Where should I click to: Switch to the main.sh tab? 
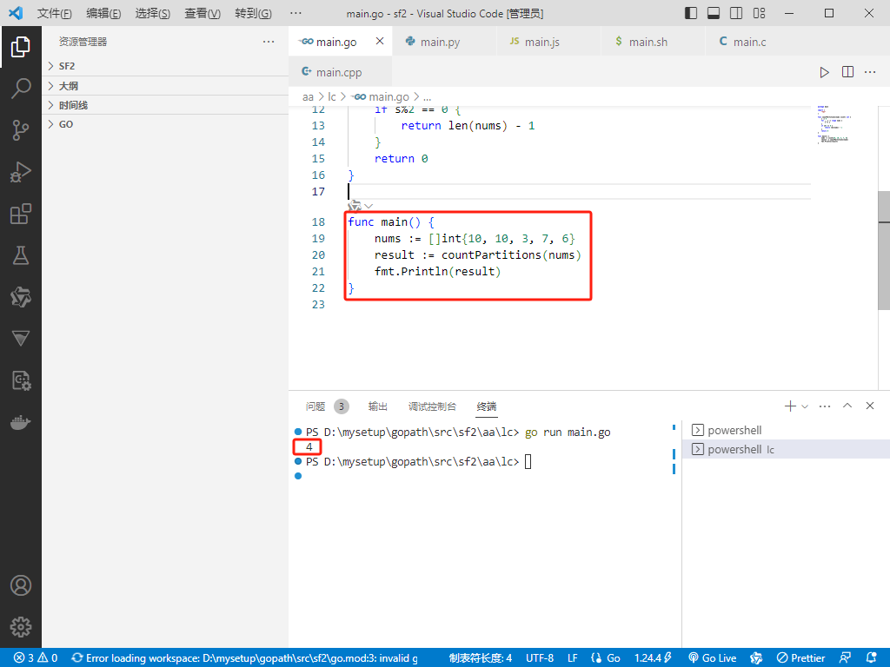tap(653, 42)
